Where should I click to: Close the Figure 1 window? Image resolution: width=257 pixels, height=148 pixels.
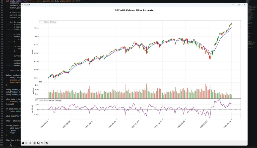[x=244, y=5]
